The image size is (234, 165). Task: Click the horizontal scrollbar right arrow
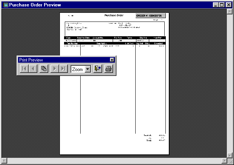[224, 161]
